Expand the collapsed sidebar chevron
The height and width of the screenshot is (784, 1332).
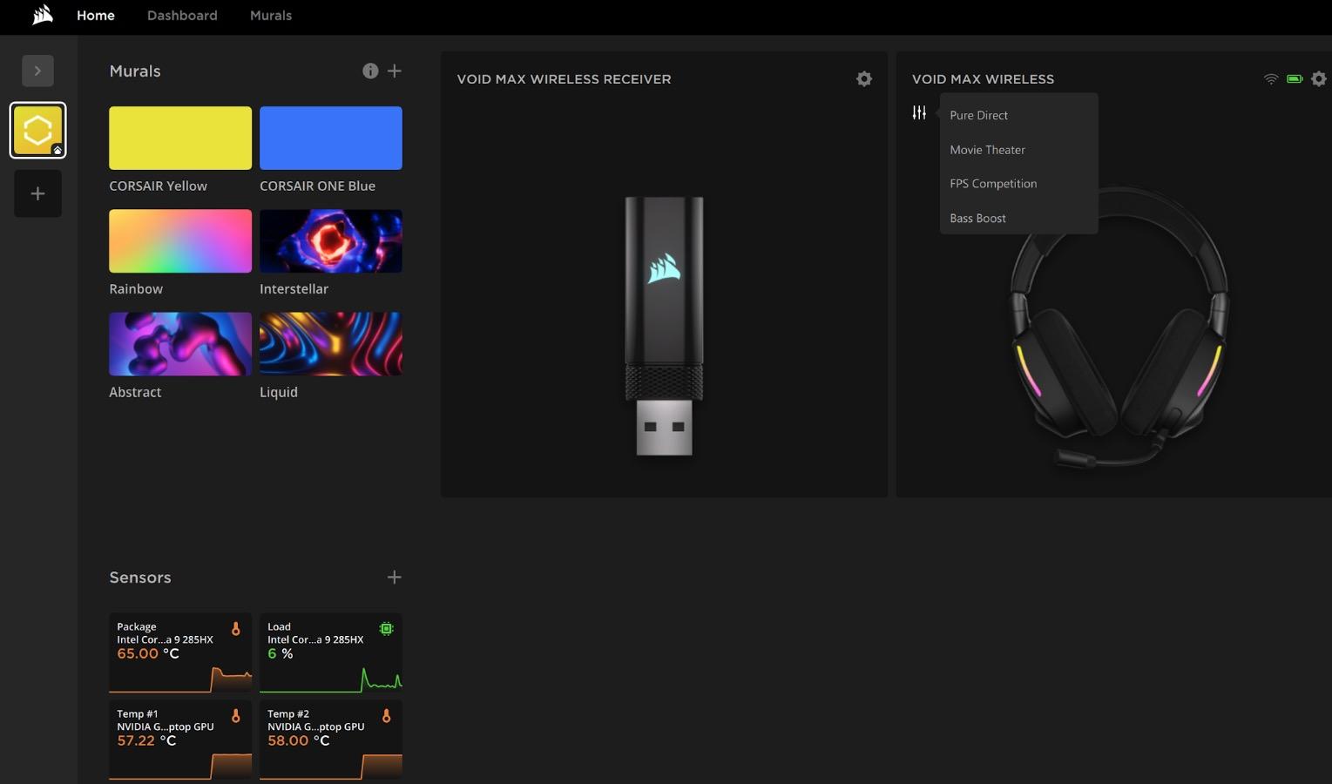point(37,71)
